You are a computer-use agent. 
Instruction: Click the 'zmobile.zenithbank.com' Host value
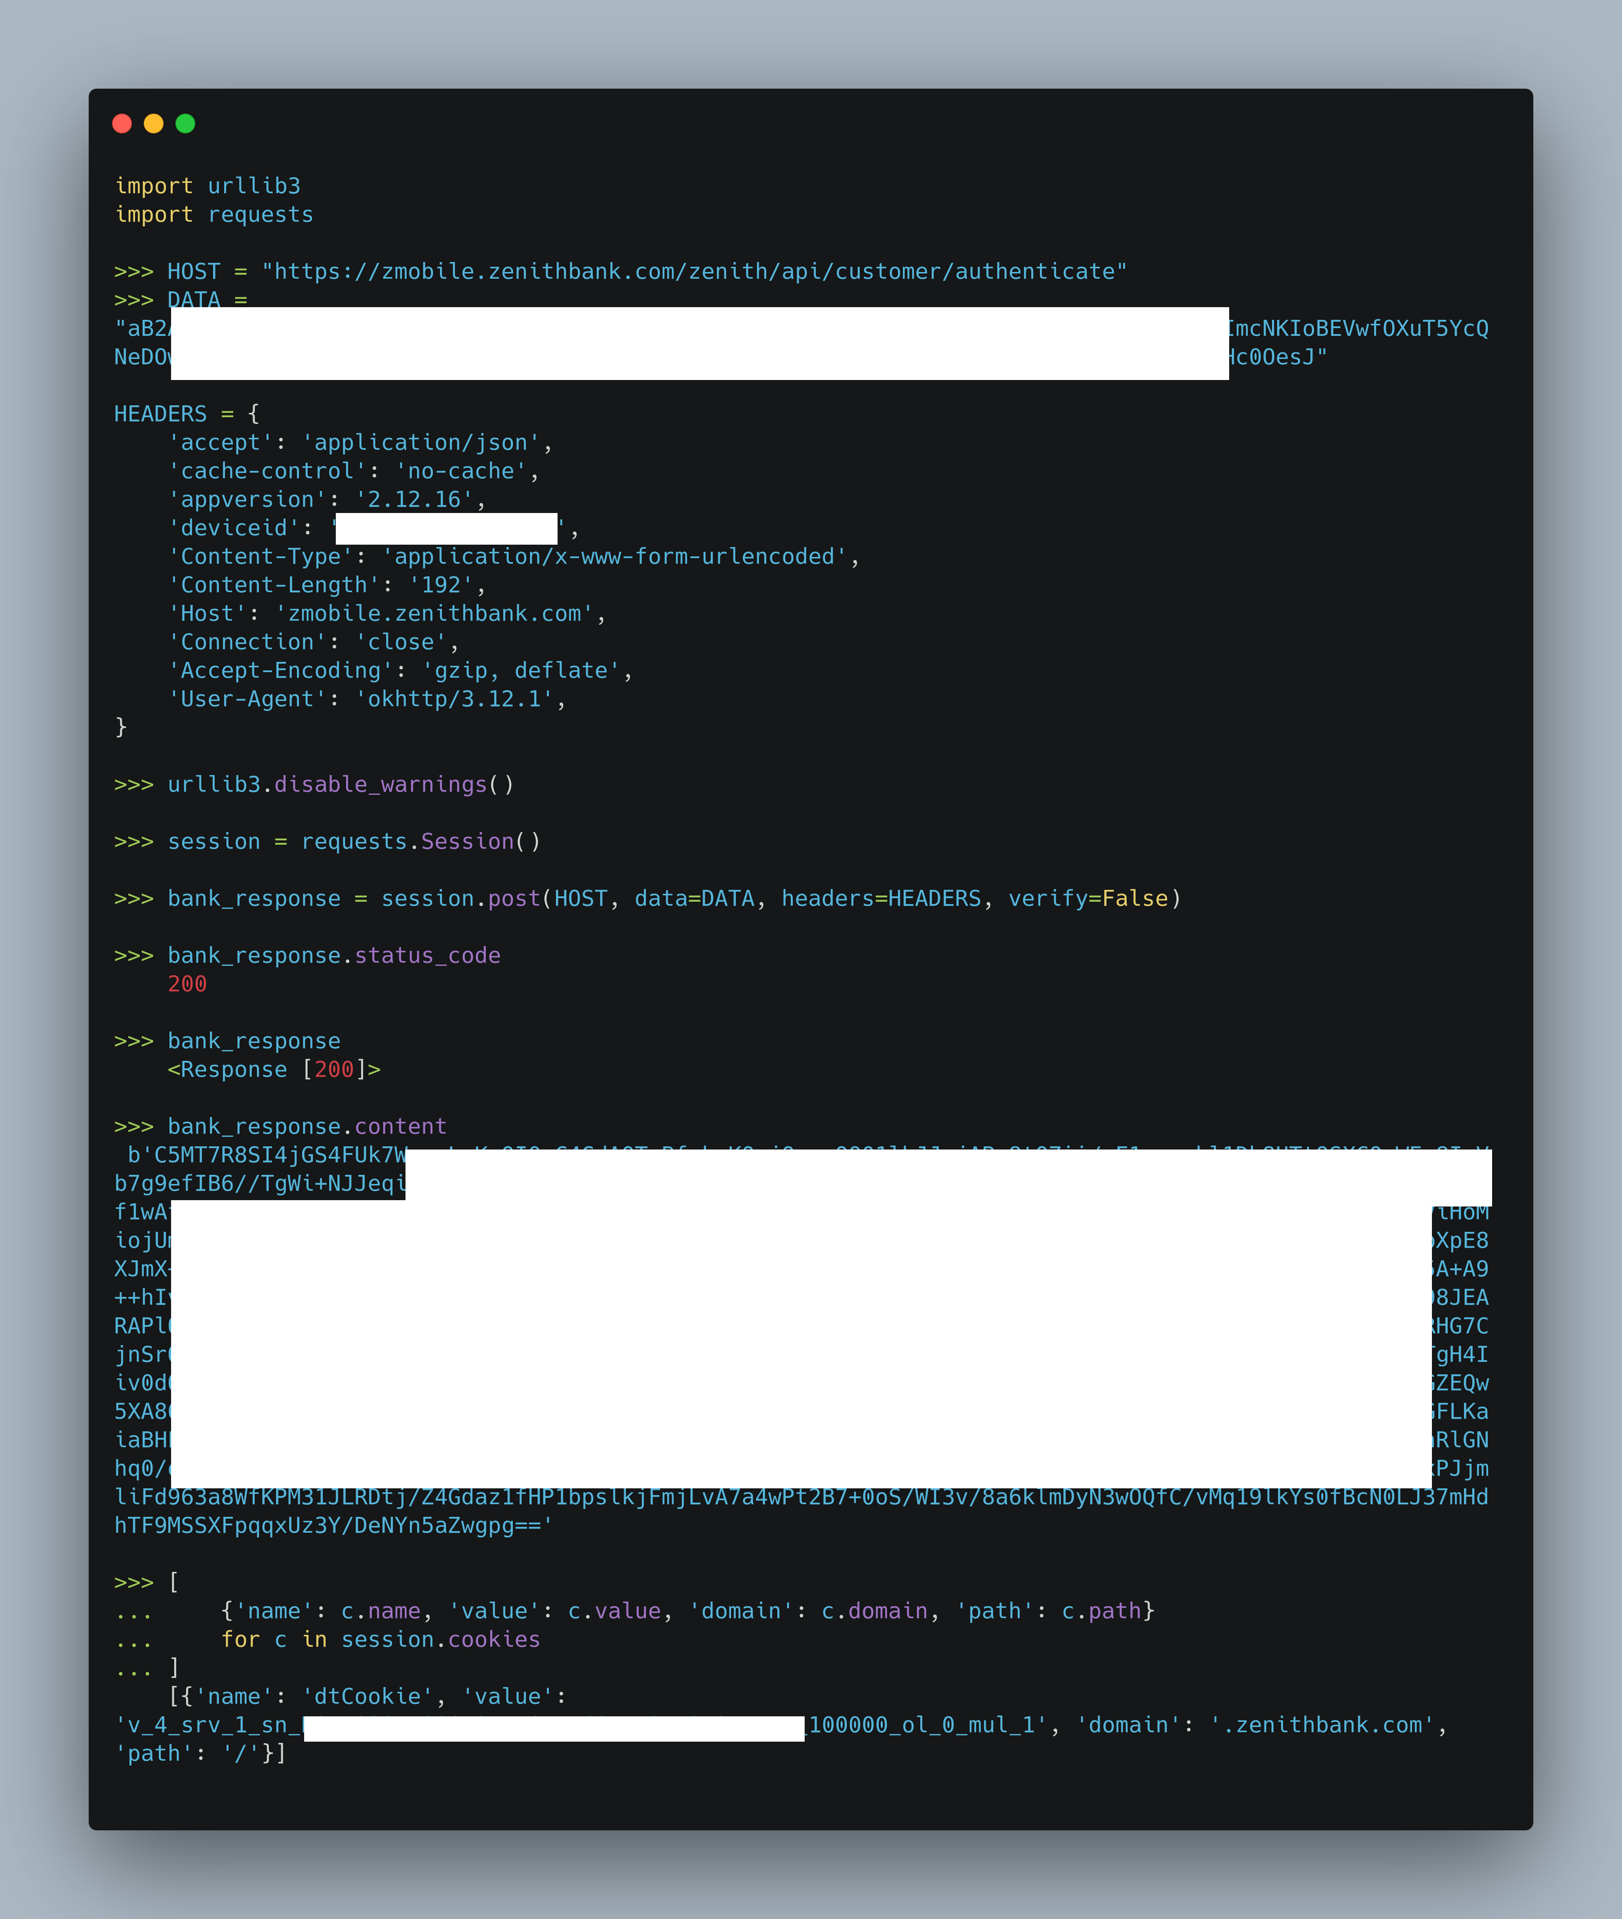point(434,613)
